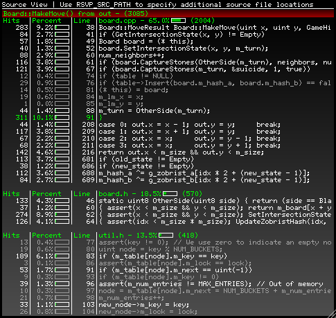The image size is (336, 318).
Task: Select util.h line 86 m_lock assert
Action: click(x=175, y=263)
